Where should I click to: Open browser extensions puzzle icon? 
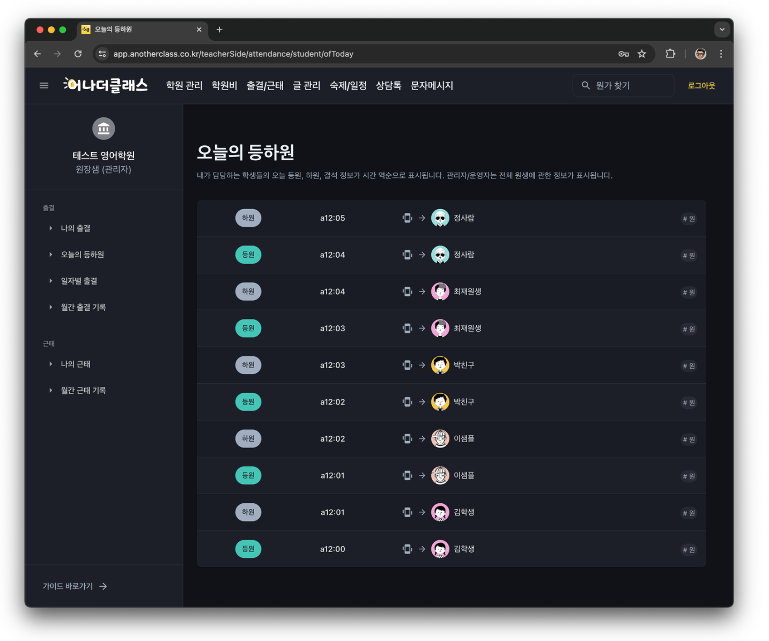click(x=670, y=54)
